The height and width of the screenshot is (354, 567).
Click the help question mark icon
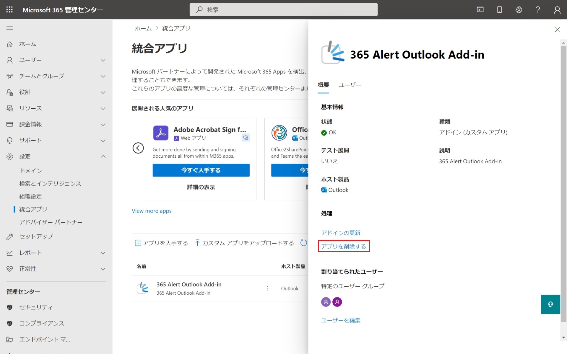(538, 10)
